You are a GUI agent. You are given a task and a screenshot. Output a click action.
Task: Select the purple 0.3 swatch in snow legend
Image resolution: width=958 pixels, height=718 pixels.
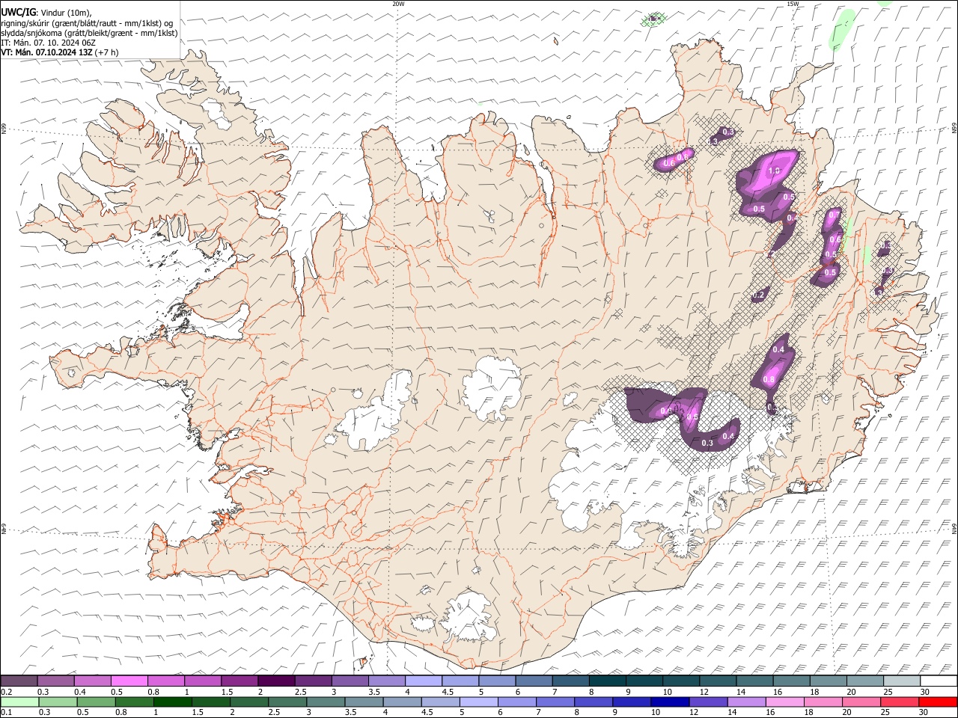55,681
